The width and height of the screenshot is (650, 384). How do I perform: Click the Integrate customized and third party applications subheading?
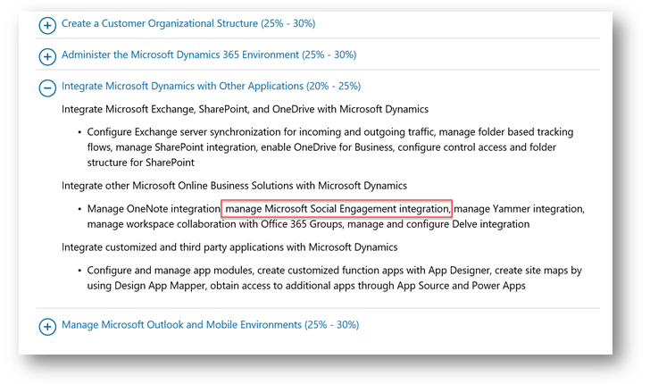229,246
